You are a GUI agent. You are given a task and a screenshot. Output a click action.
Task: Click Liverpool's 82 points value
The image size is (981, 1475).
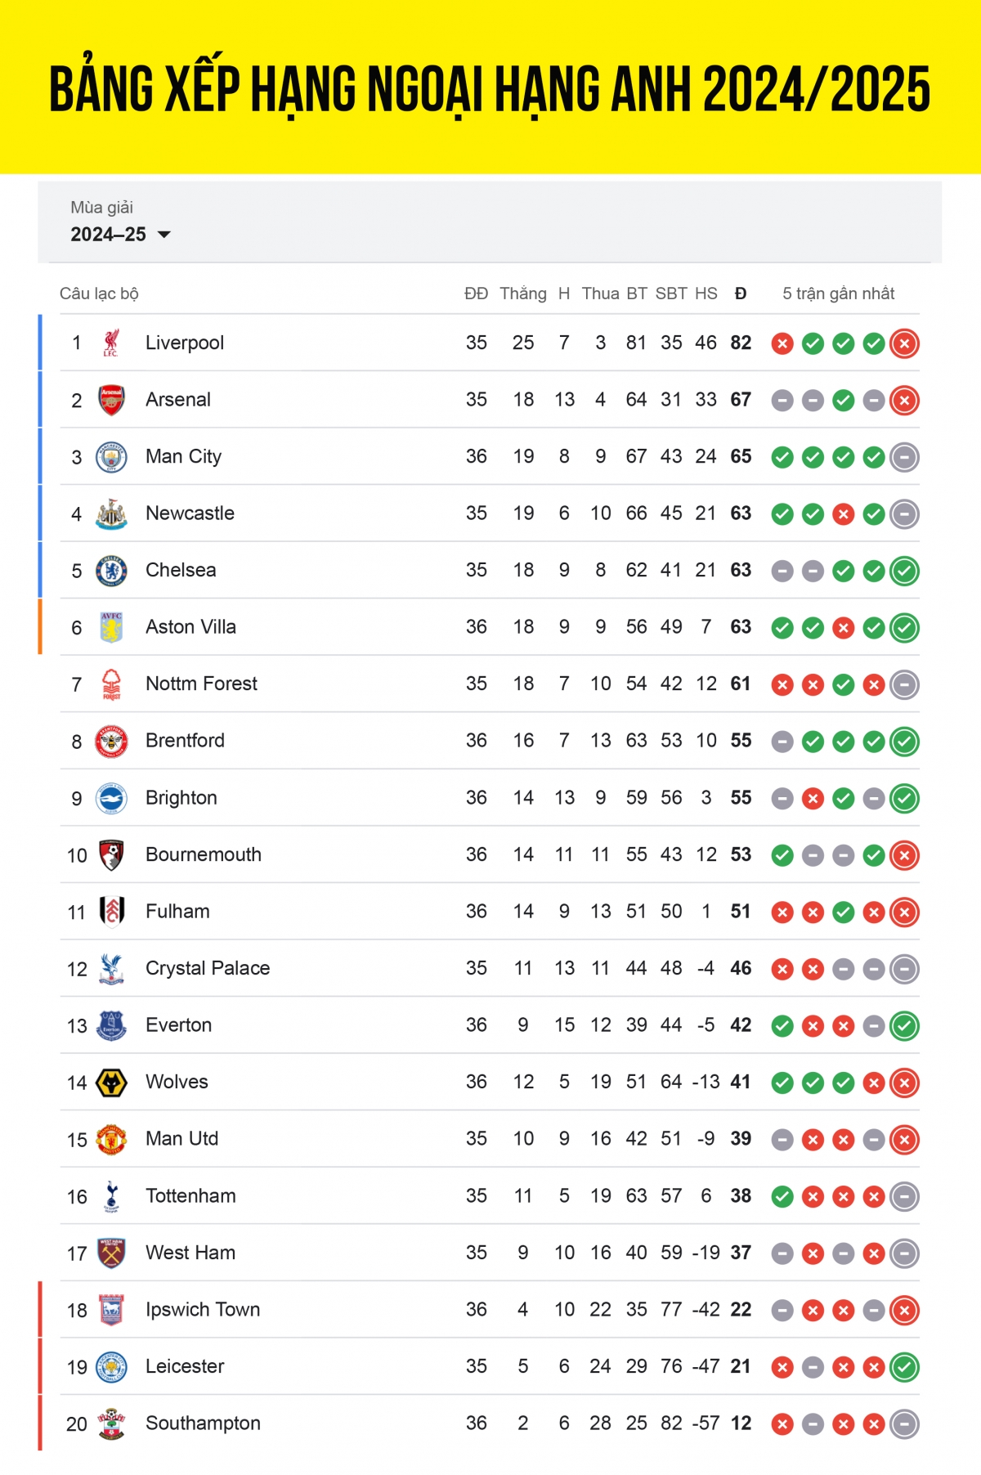coord(741,343)
